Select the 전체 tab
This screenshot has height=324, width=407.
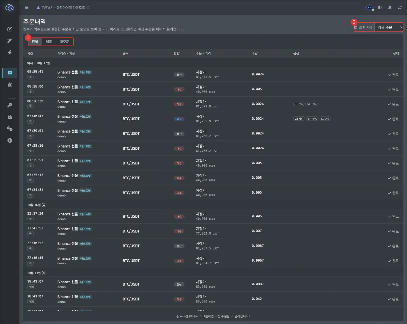pyautogui.click(x=35, y=42)
